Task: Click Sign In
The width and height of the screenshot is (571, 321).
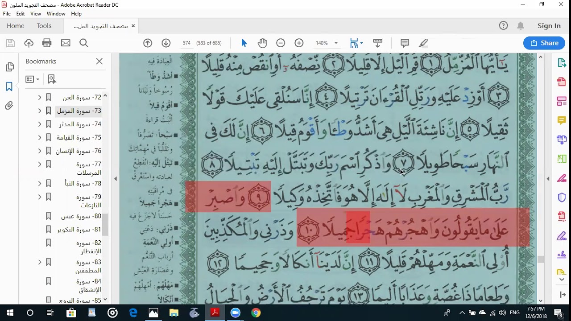Action: pyautogui.click(x=549, y=26)
